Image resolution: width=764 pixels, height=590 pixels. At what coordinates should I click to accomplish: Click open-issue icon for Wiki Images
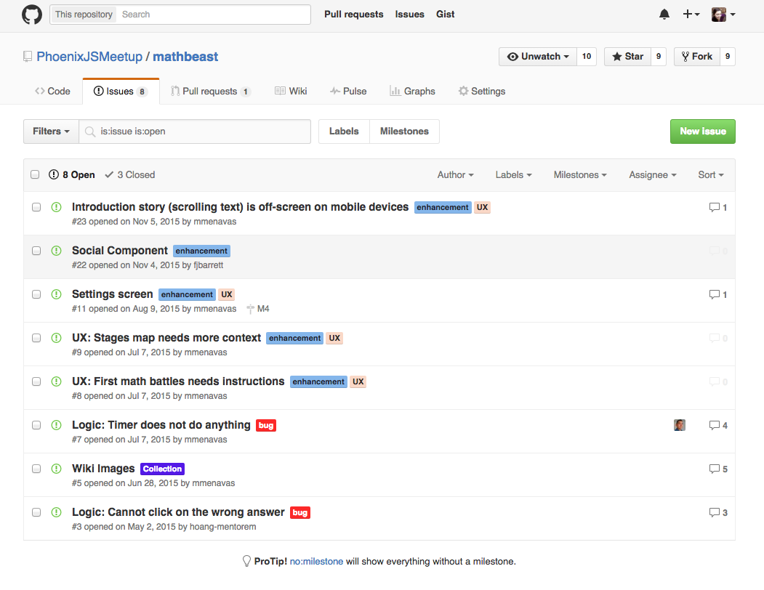click(x=57, y=469)
